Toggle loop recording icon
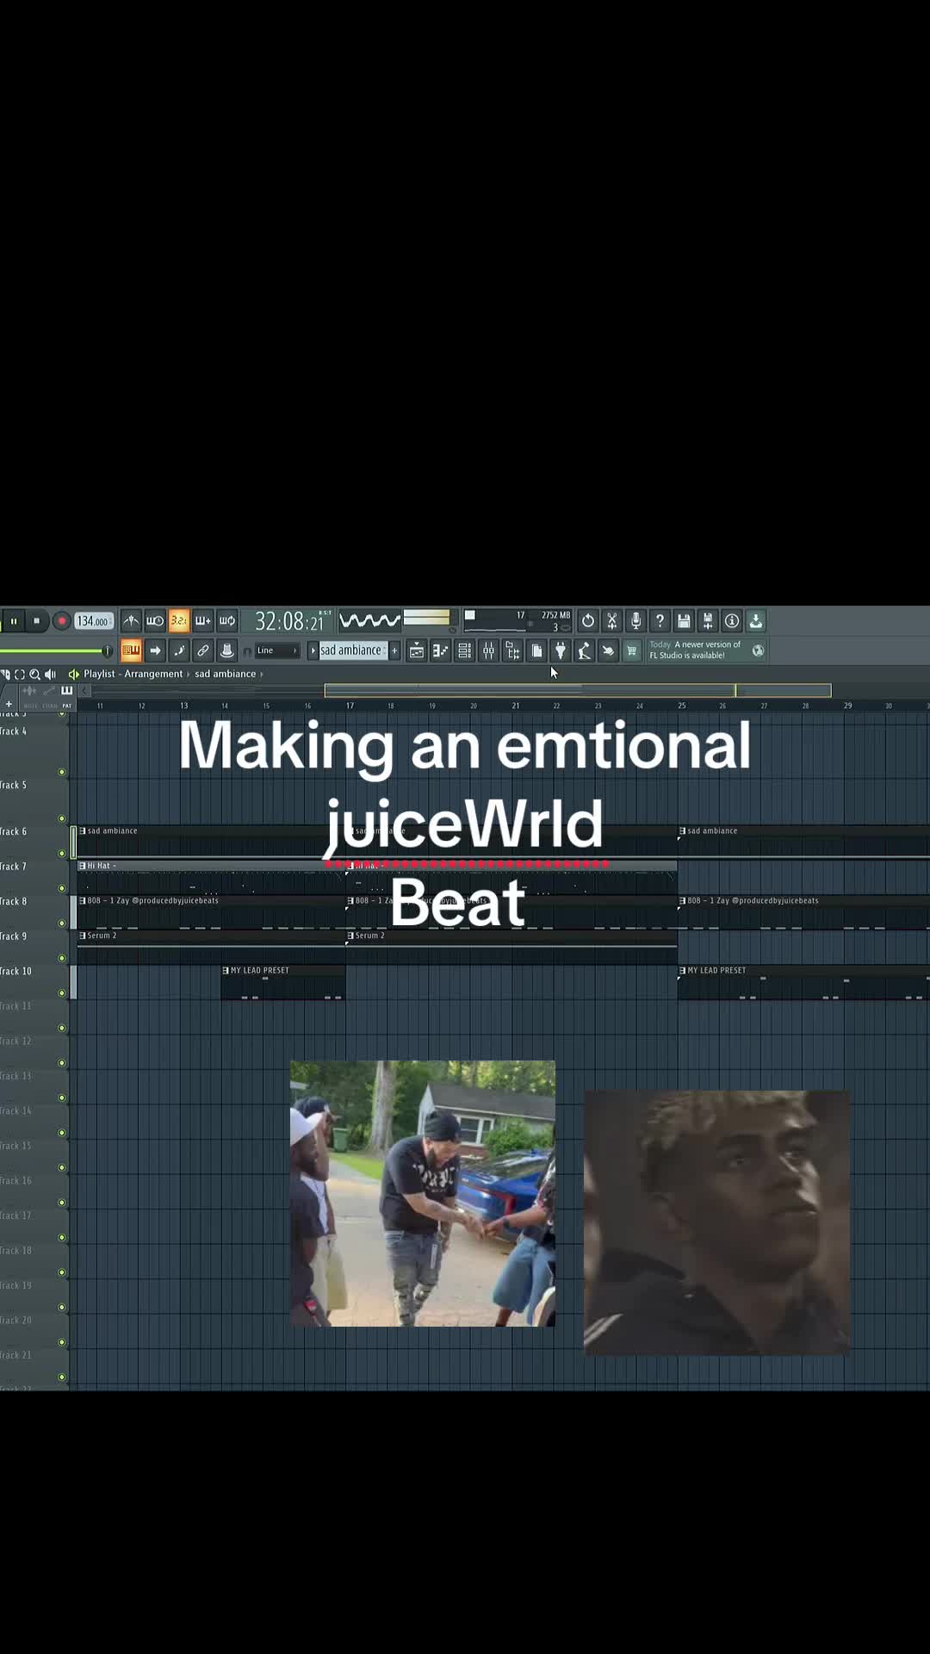The width and height of the screenshot is (930, 1654). tap(227, 620)
